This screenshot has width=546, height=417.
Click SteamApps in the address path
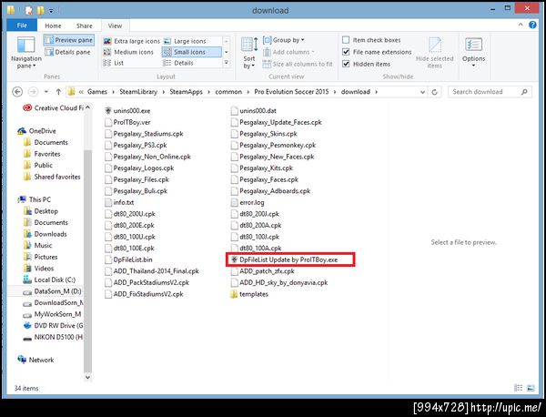point(186,92)
